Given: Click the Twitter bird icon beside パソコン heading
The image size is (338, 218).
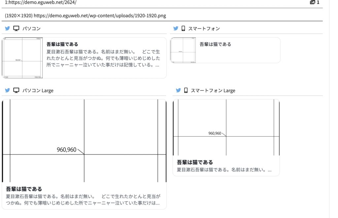Looking at the screenshot, I should 7,28.
